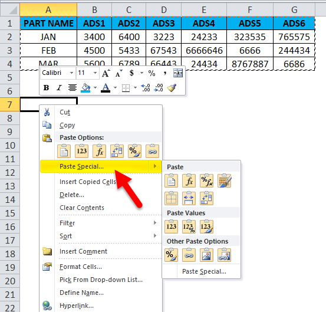
Task: Select column A header
Action: (48, 9)
